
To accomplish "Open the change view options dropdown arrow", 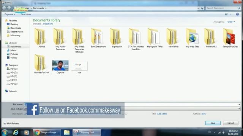I will coord(230,14).
